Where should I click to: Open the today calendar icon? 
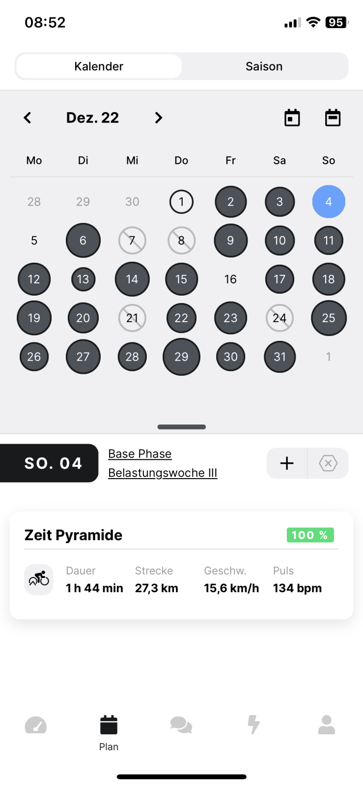point(292,118)
